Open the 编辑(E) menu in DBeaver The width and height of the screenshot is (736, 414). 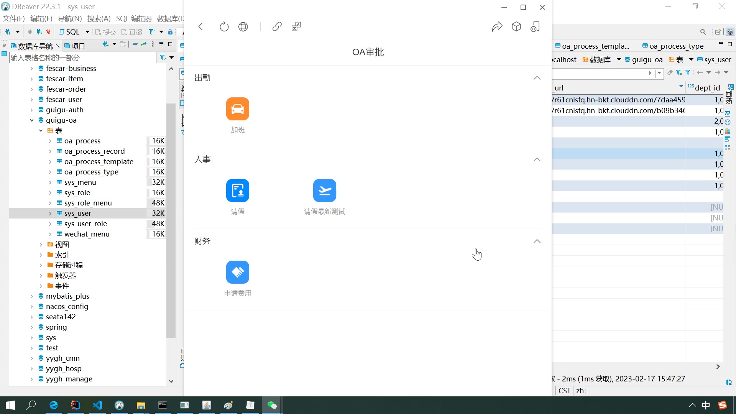[41, 18]
